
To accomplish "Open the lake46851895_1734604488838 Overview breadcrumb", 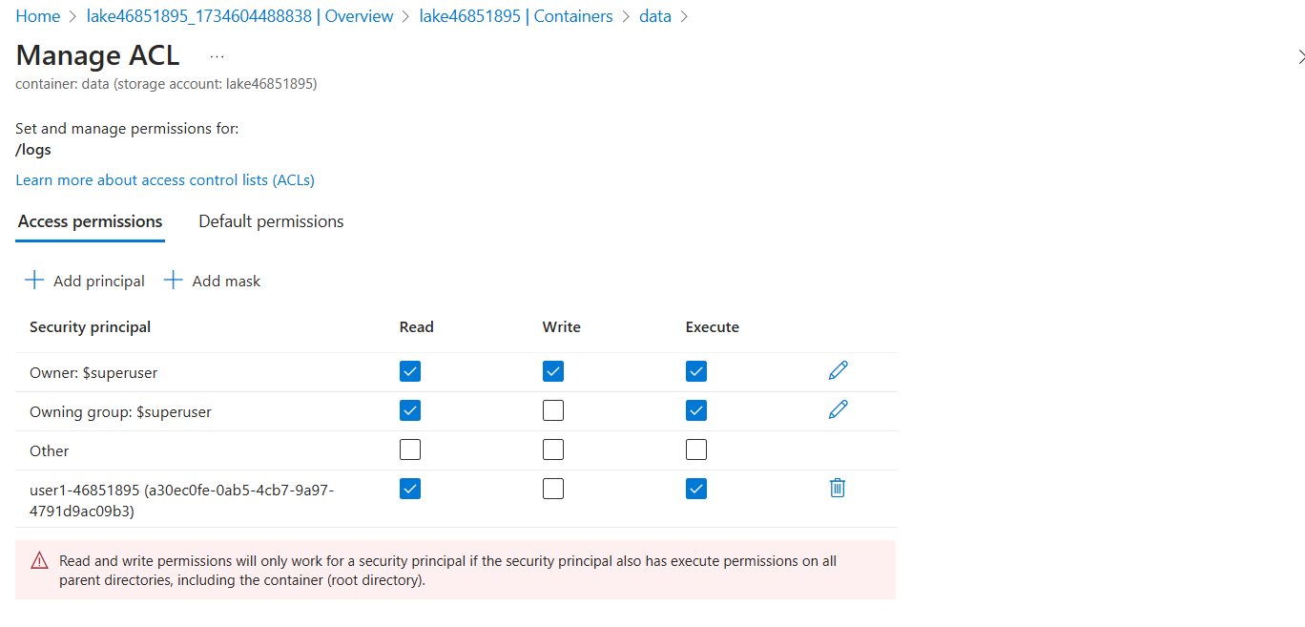I will [239, 16].
